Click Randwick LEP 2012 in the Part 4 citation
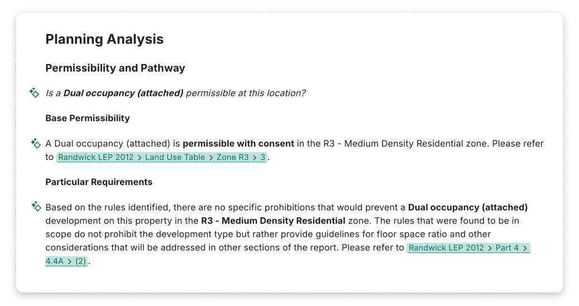 click(x=446, y=247)
